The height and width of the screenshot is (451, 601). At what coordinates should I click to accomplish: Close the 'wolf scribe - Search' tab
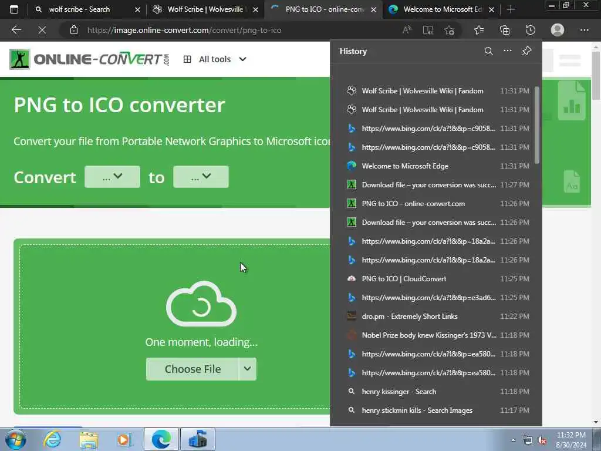(137, 9)
